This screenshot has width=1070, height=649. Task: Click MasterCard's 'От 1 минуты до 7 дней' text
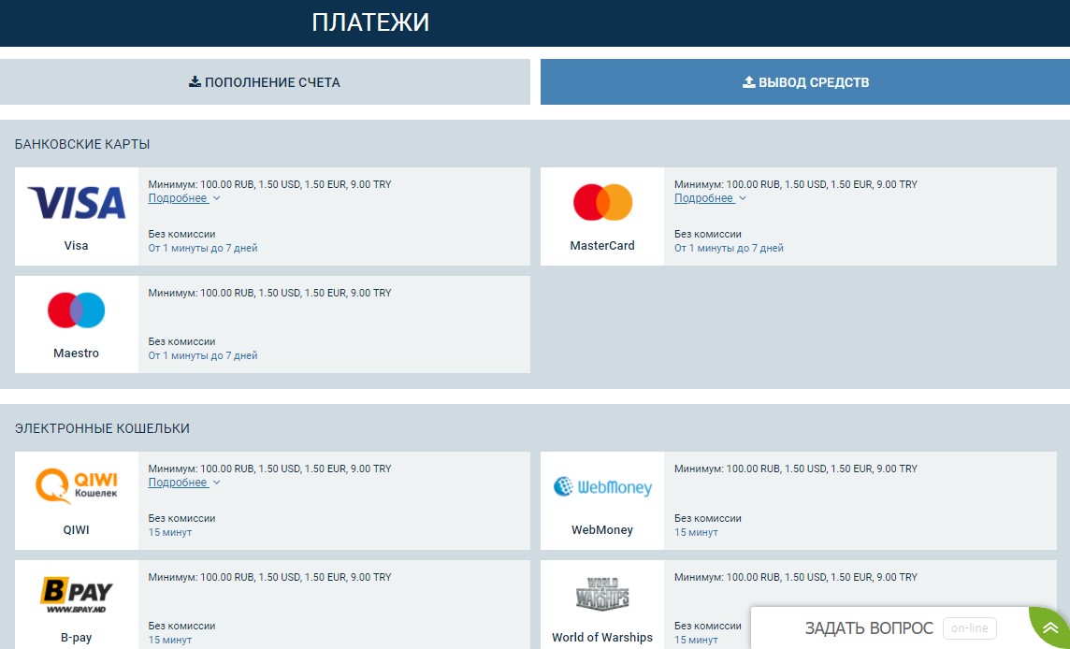729,249
